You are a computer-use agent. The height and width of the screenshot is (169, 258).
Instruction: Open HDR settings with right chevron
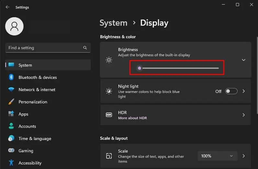[244, 115]
